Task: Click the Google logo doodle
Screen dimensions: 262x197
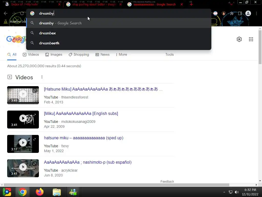Action: (16, 39)
